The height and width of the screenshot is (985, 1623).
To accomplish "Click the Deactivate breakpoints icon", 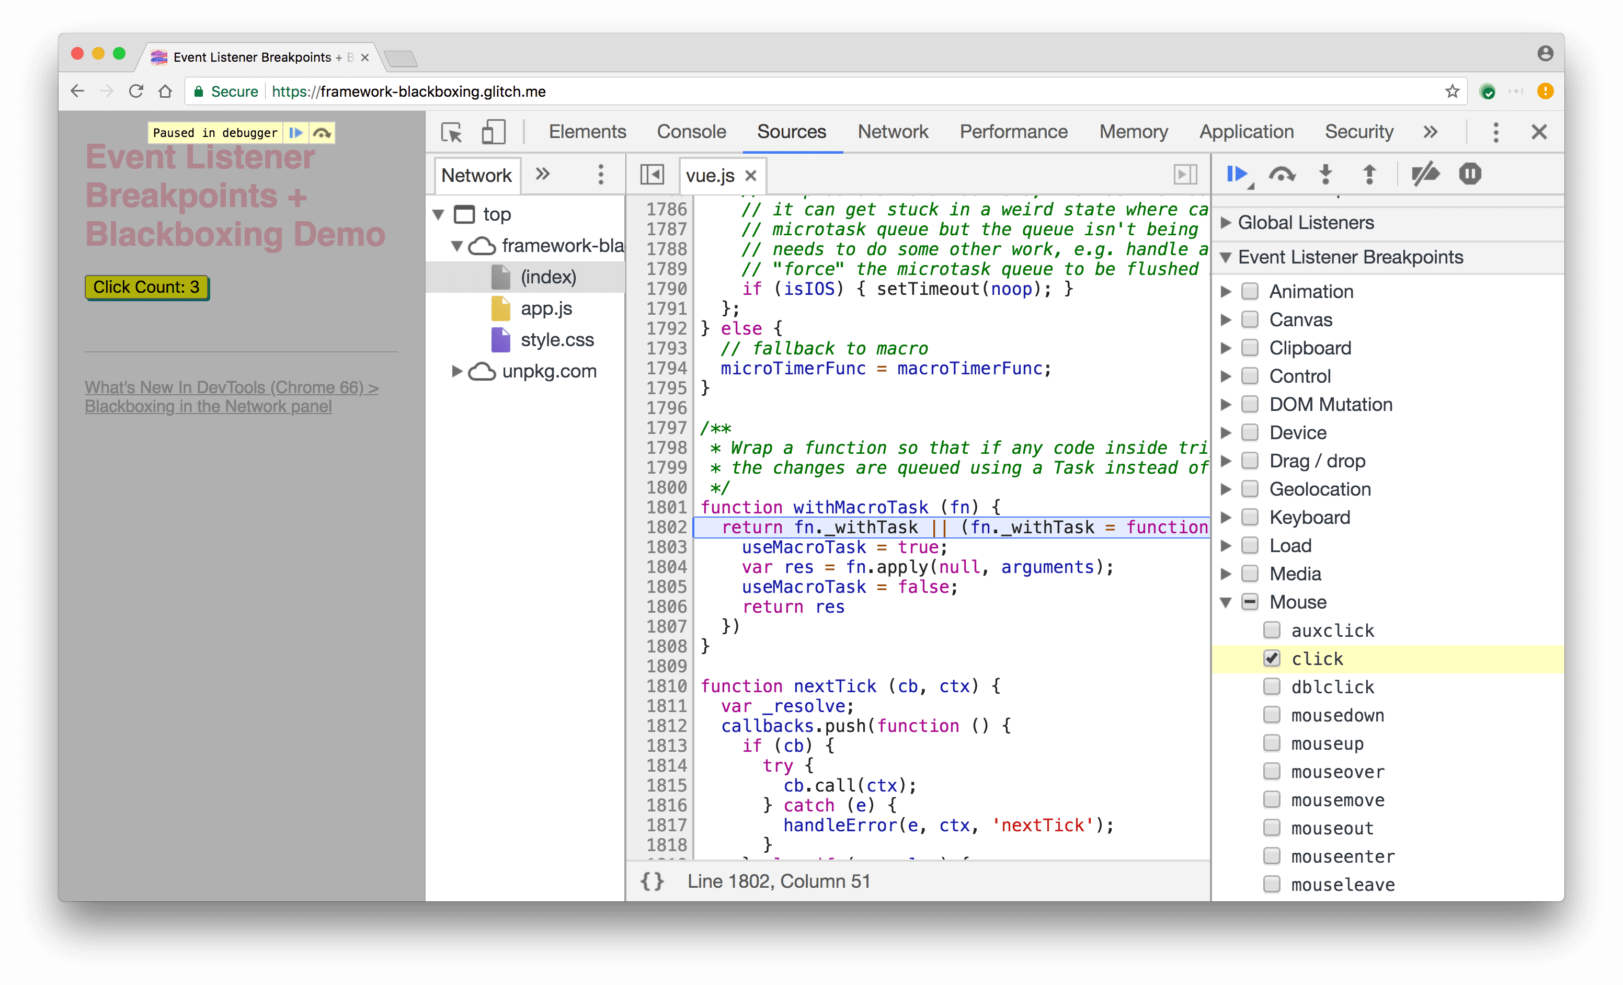I will coord(1425,174).
